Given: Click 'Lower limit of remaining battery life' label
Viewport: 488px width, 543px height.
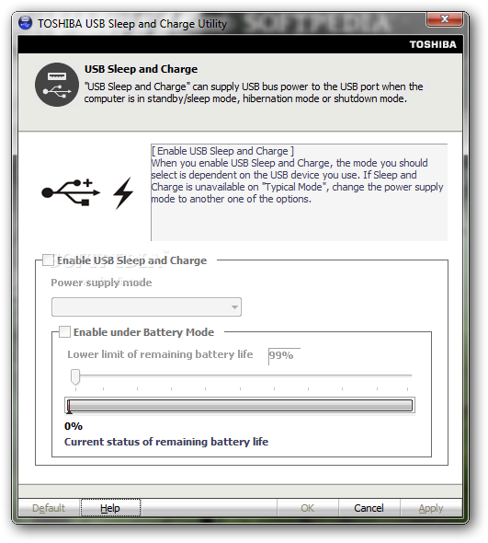Looking at the screenshot, I should [x=160, y=354].
